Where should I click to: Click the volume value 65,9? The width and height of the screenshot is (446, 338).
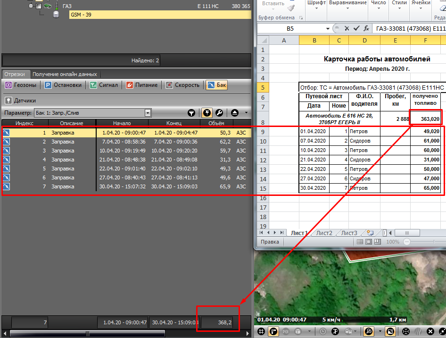tap(225, 186)
